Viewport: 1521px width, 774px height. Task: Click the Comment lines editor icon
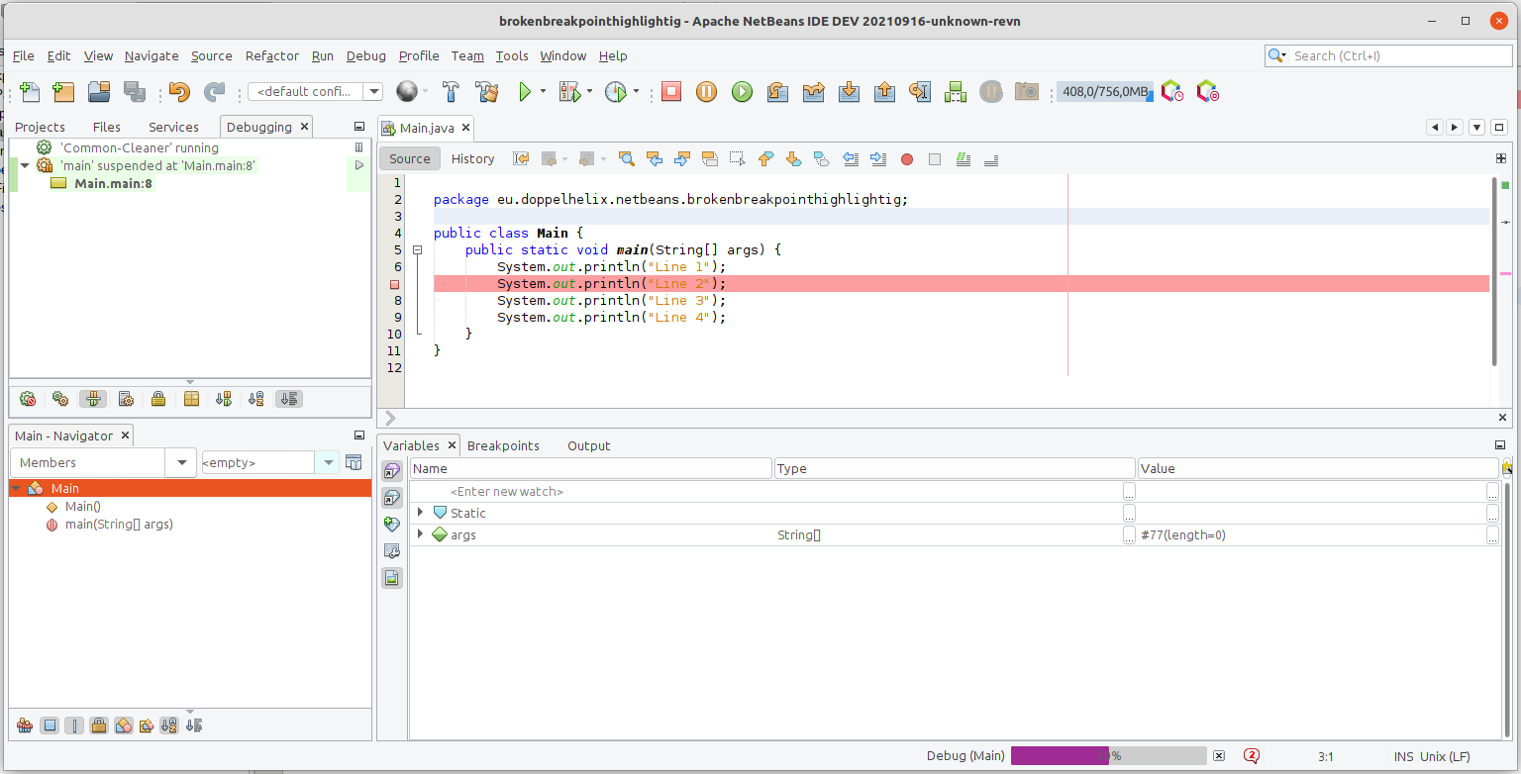click(x=963, y=158)
